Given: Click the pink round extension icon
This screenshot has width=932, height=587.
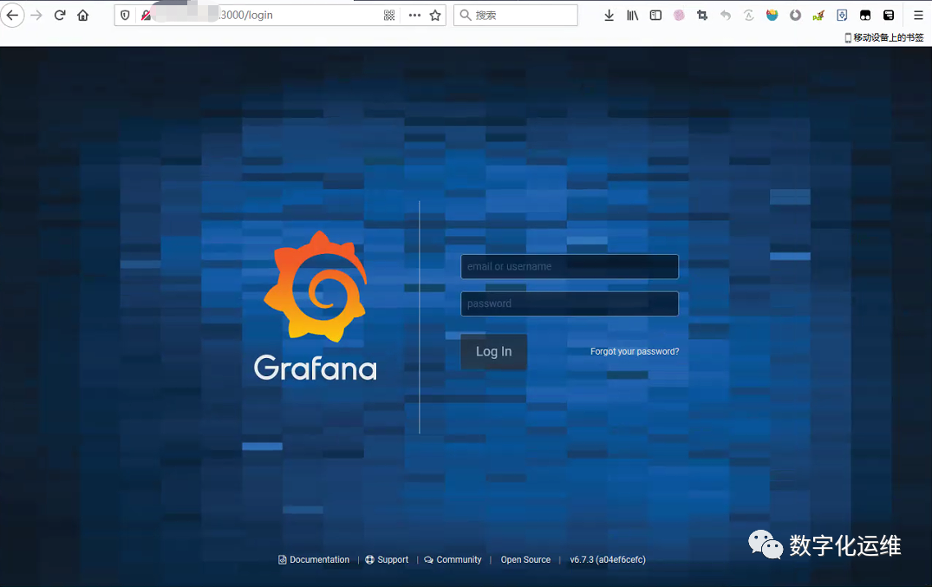Looking at the screenshot, I should (679, 16).
